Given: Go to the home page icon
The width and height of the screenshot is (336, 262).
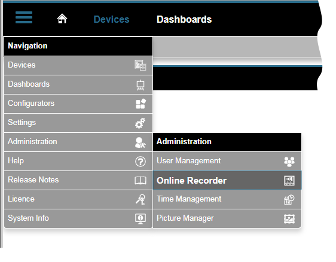Looking at the screenshot, I should click(x=62, y=19).
